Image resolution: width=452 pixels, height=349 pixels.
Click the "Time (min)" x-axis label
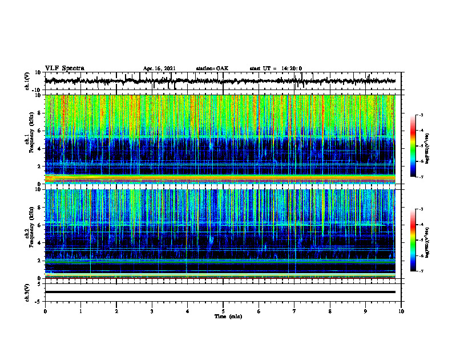[228, 316]
